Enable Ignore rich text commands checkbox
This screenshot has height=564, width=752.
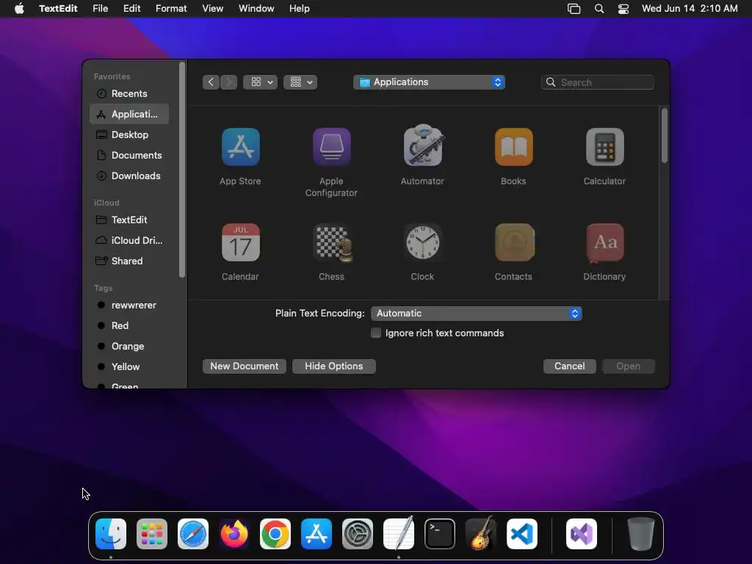(x=376, y=333)
